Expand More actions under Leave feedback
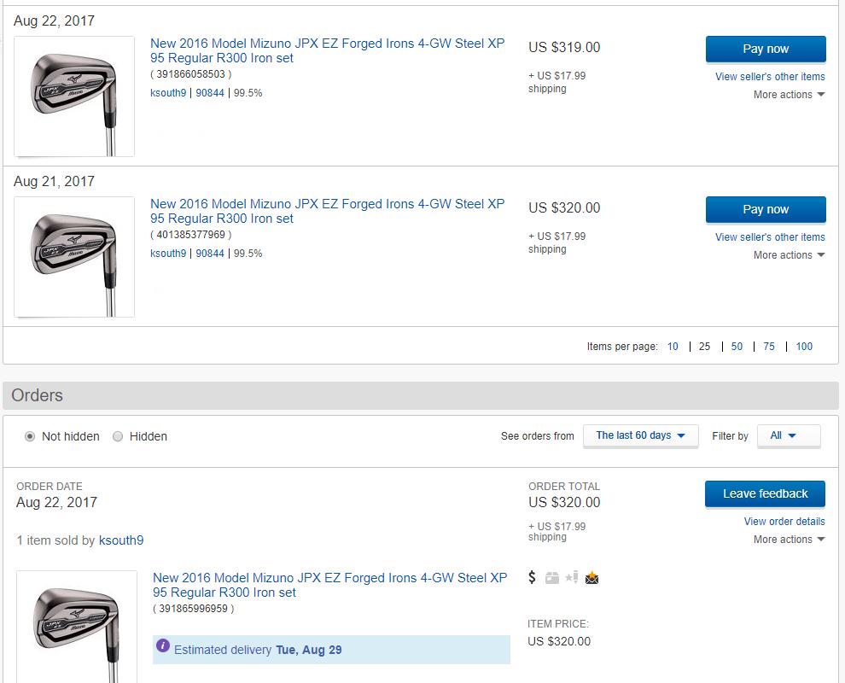This screenshot has width=845, height=683. pyautogui.click(x=789, y=540)
